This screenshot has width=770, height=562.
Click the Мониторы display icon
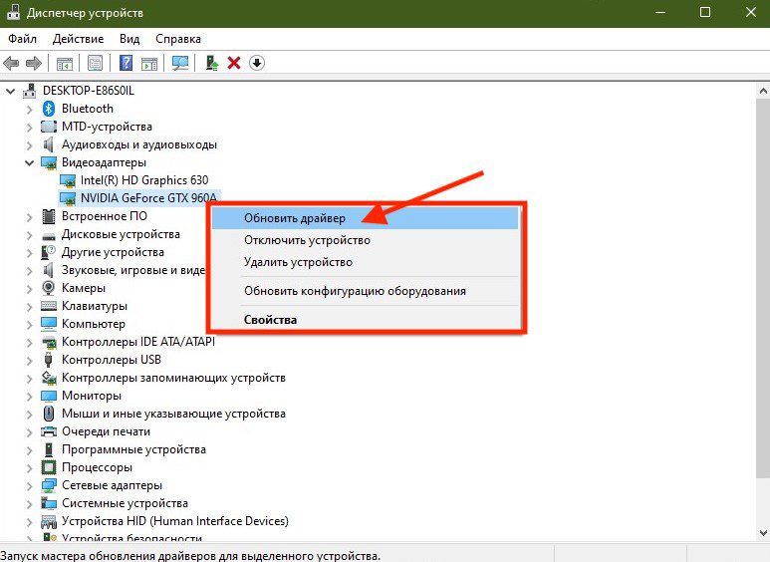[49, 396]
